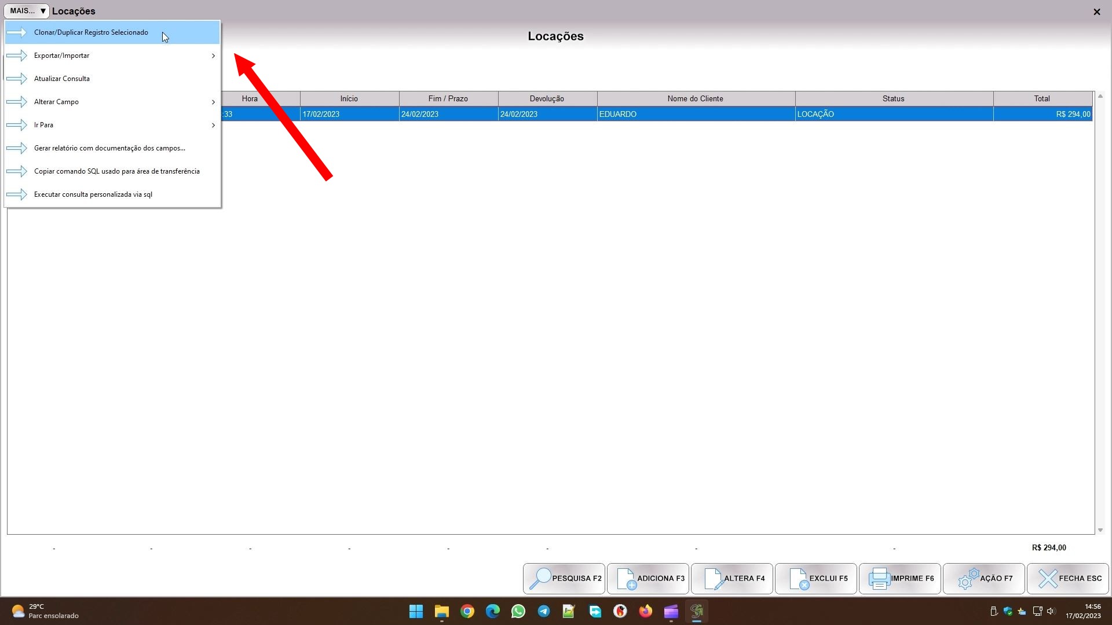
Task: Open the MAIS... dropdown button
Action: (27, 11)
